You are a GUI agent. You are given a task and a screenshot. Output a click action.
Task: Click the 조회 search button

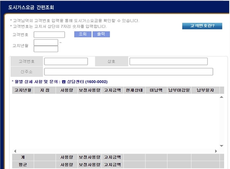coord(83,34)
